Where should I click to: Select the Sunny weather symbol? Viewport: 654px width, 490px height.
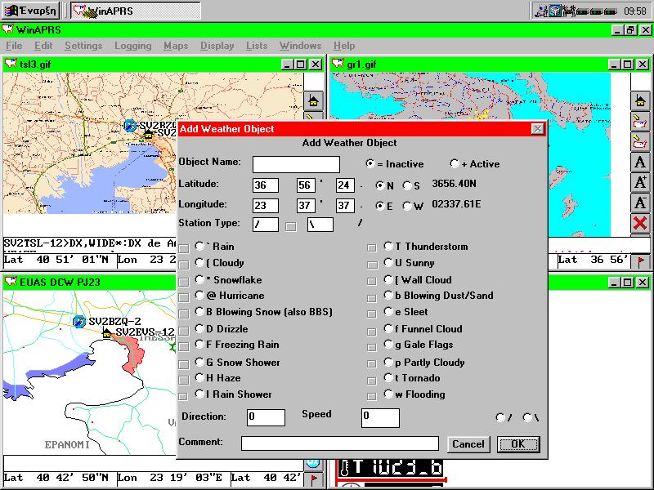coord(388,263)
